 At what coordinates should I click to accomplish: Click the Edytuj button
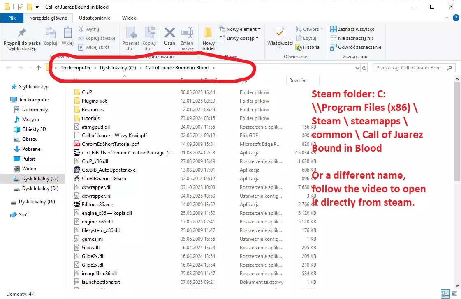[306, 38]
